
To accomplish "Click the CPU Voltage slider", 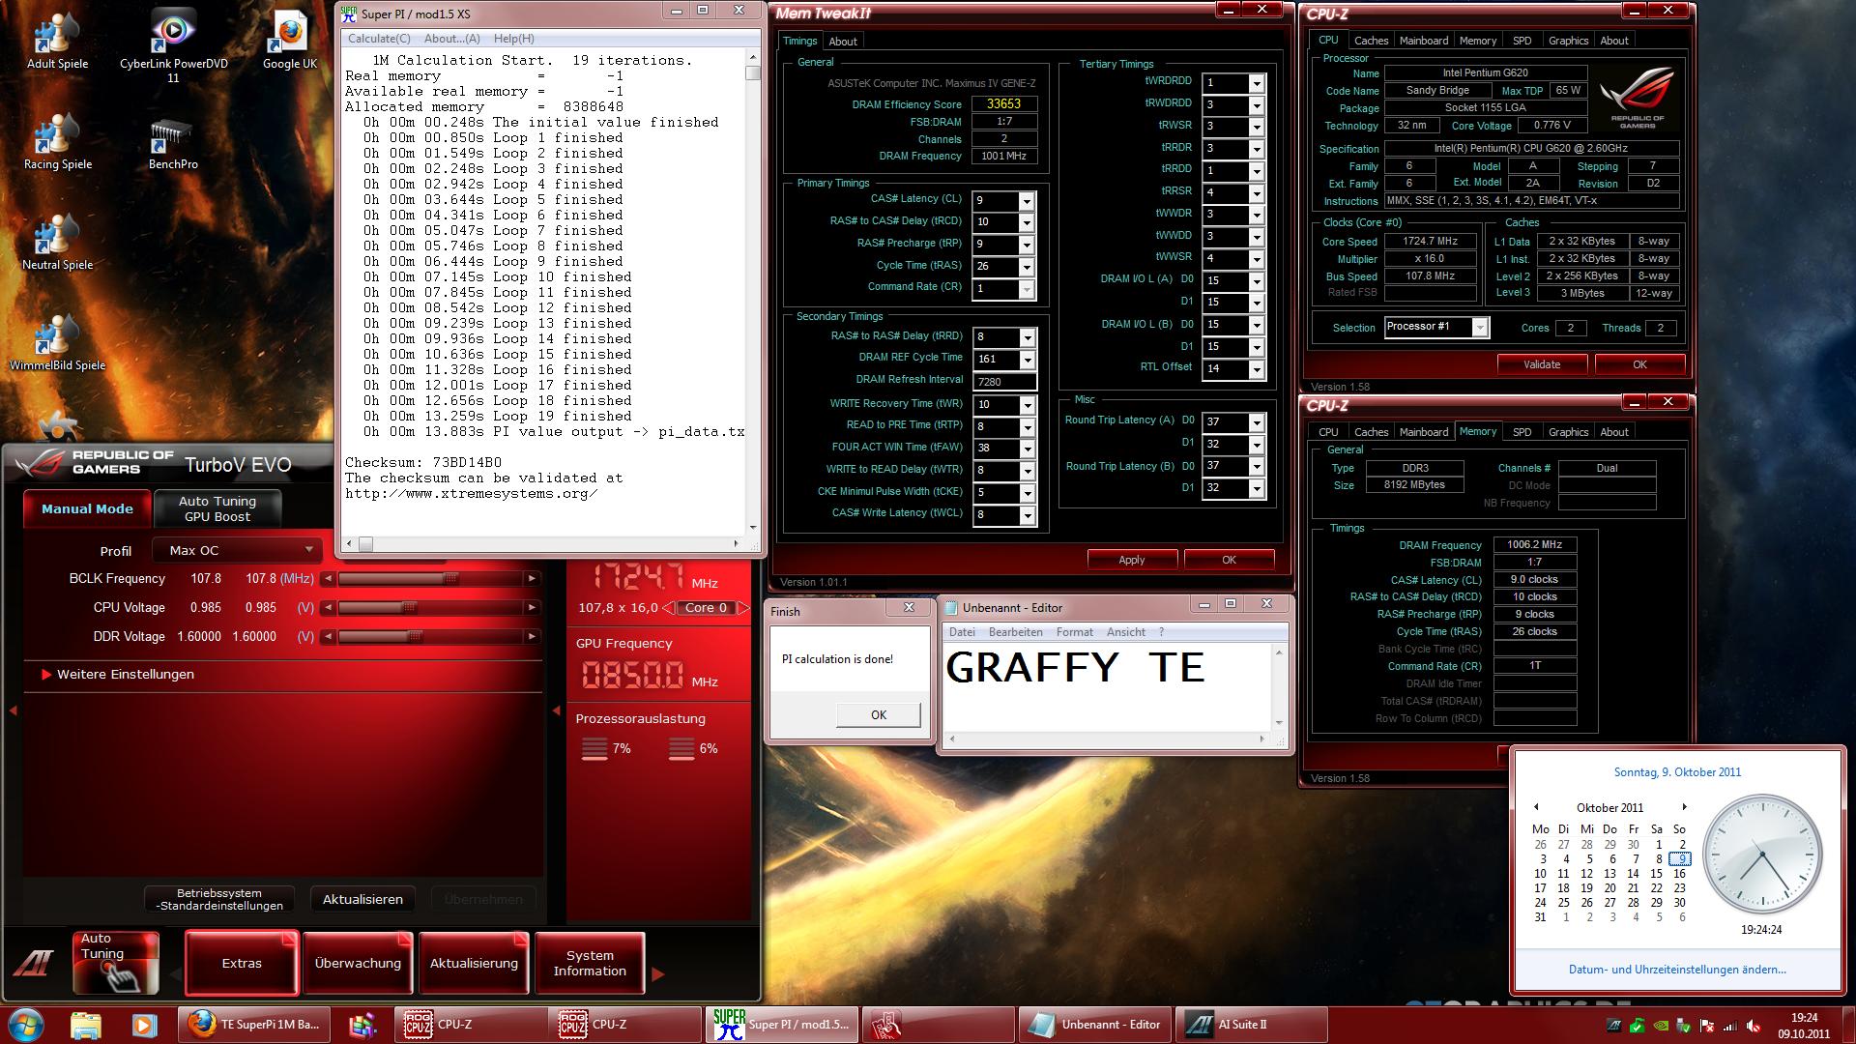I will tap(429, 608).
